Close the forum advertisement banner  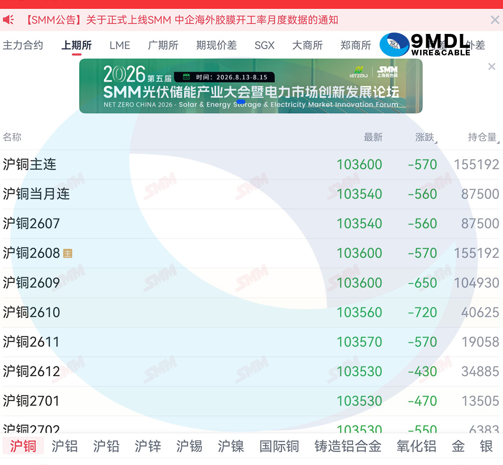491,66
